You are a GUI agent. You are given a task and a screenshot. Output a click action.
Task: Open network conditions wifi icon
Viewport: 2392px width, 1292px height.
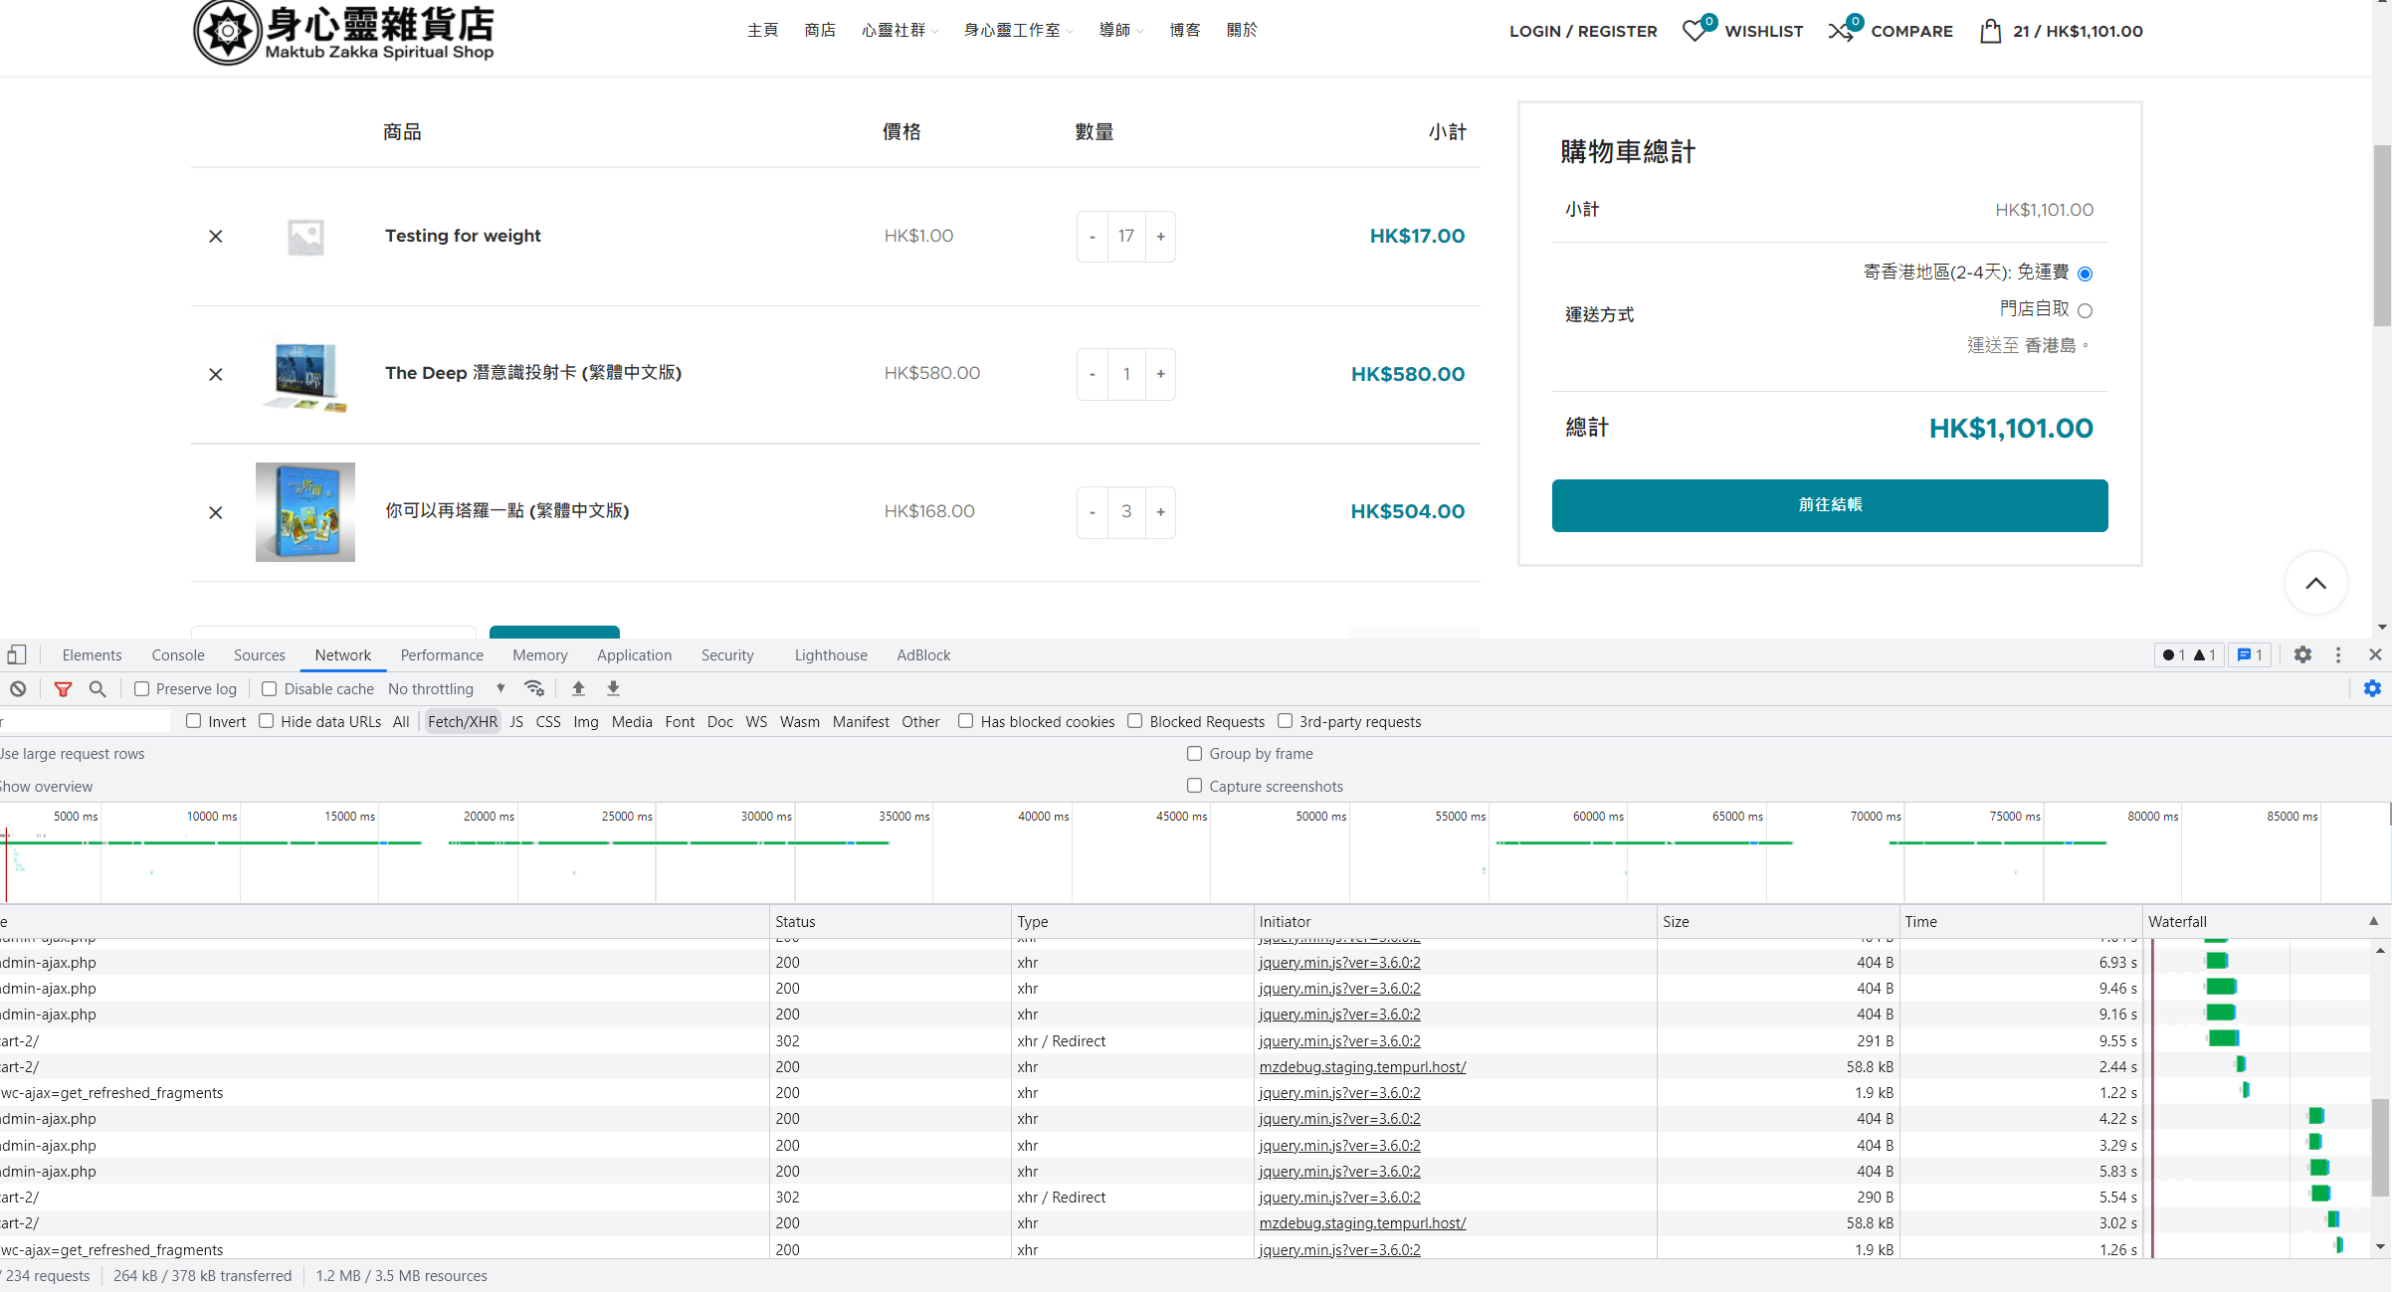(x=534, y=688)
